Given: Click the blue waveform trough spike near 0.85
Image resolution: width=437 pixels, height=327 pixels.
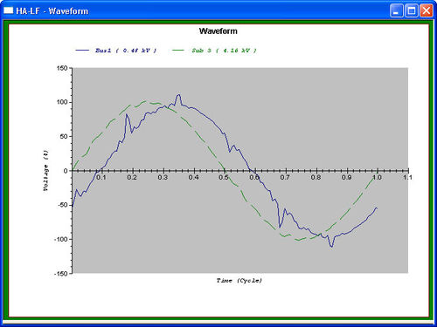Looking at the screenshot, I should pos(331,246).
